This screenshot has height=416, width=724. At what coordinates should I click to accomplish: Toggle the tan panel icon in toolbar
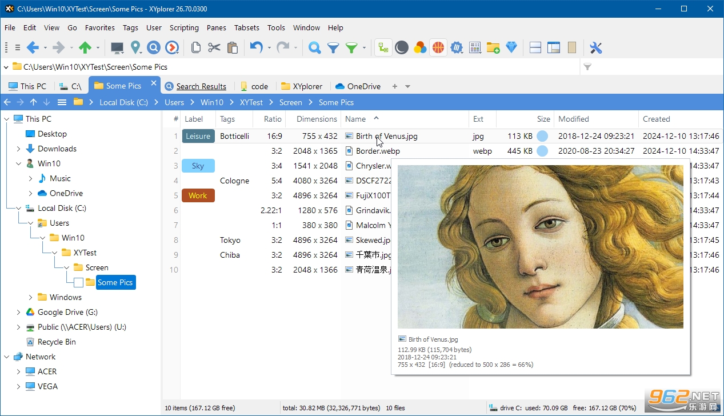572,47
